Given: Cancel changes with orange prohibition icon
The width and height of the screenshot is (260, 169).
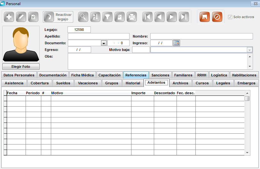Looking at the screenshot, I should point(217,17).
